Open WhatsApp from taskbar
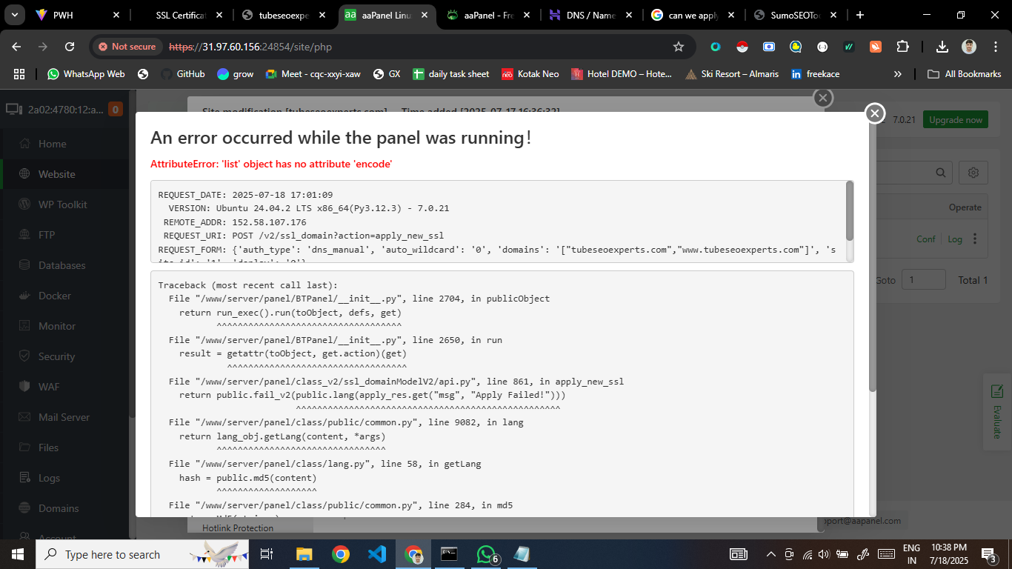This screenshot has height=569, width=1012. (486, 554)
